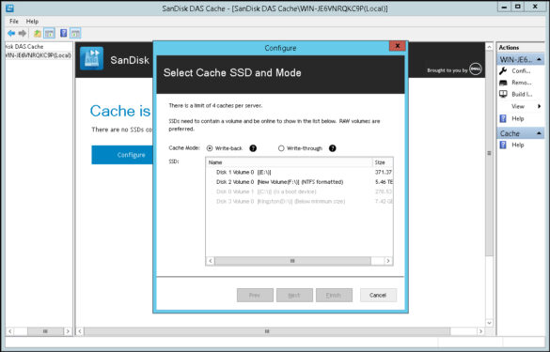550x352 pixels.
Task: Expand the View submenu arrow
Action: (539, 106)
